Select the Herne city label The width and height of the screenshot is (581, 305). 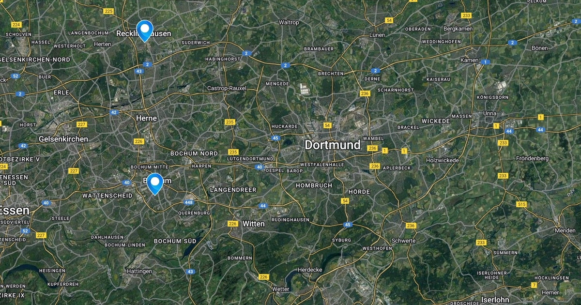pos(146,118)
